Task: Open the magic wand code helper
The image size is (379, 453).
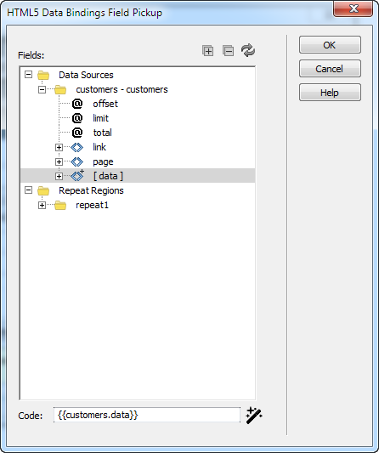Action: [x=253, y=416]
